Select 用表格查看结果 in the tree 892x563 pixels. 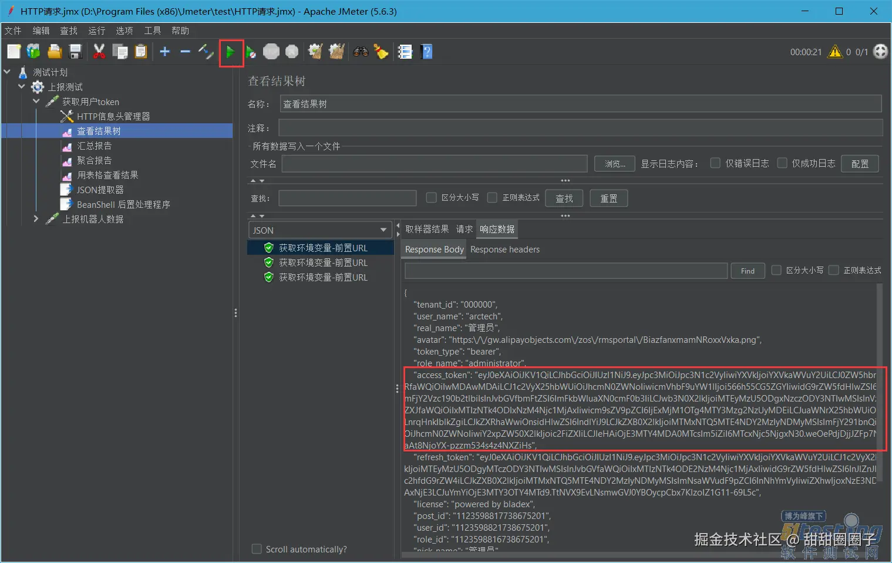pyautogui.click(x=107, y=175)
